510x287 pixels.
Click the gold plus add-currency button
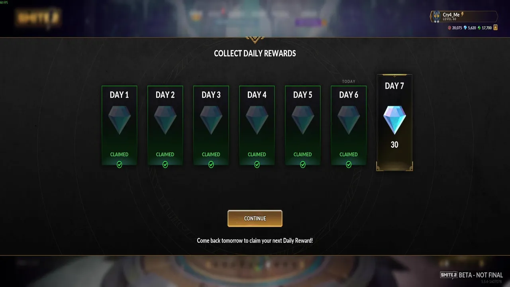tap(496, 28)
